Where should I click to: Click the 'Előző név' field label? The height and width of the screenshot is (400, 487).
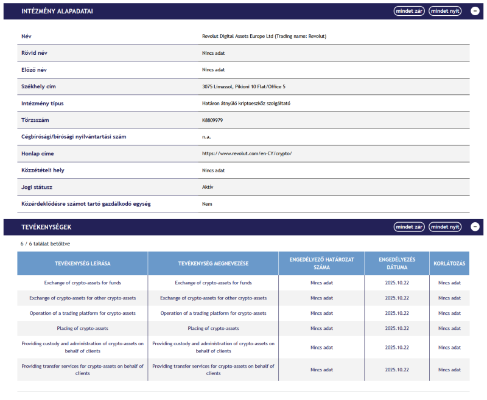[34, 70]
